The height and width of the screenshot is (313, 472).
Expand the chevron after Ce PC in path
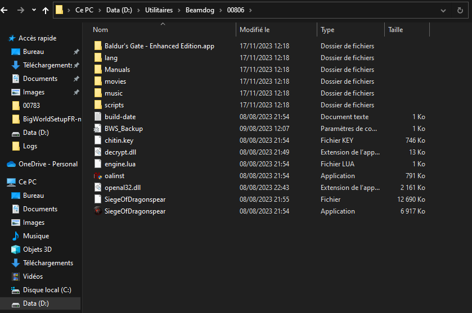pos(100,10)
